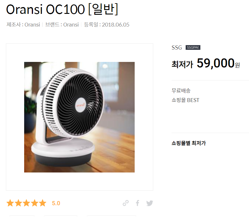Open the Oransi fan product image
249x217 pixels.
pyautogui.click(x=79, y=117)
